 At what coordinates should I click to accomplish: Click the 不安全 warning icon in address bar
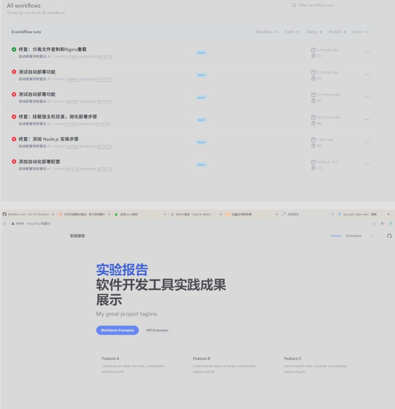[x=13, y=224]
